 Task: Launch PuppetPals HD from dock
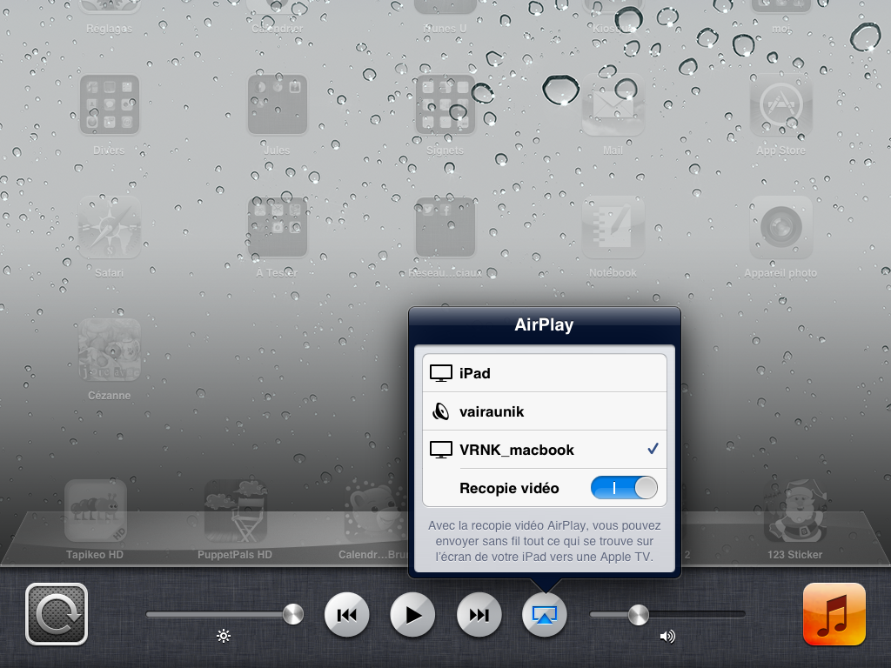(235, 511)
